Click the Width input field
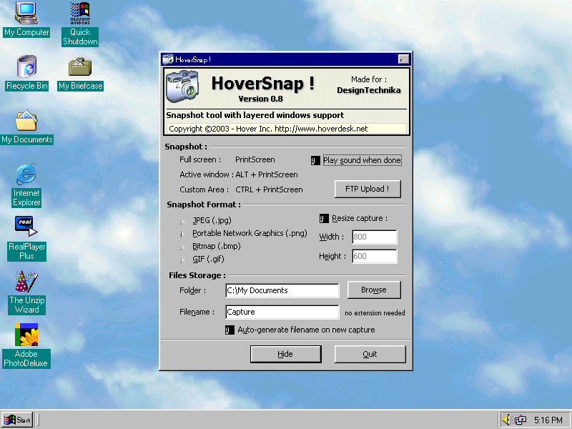The height and width of the screenshot is (429, 572). pyautogui.click(x=374, y=237)
